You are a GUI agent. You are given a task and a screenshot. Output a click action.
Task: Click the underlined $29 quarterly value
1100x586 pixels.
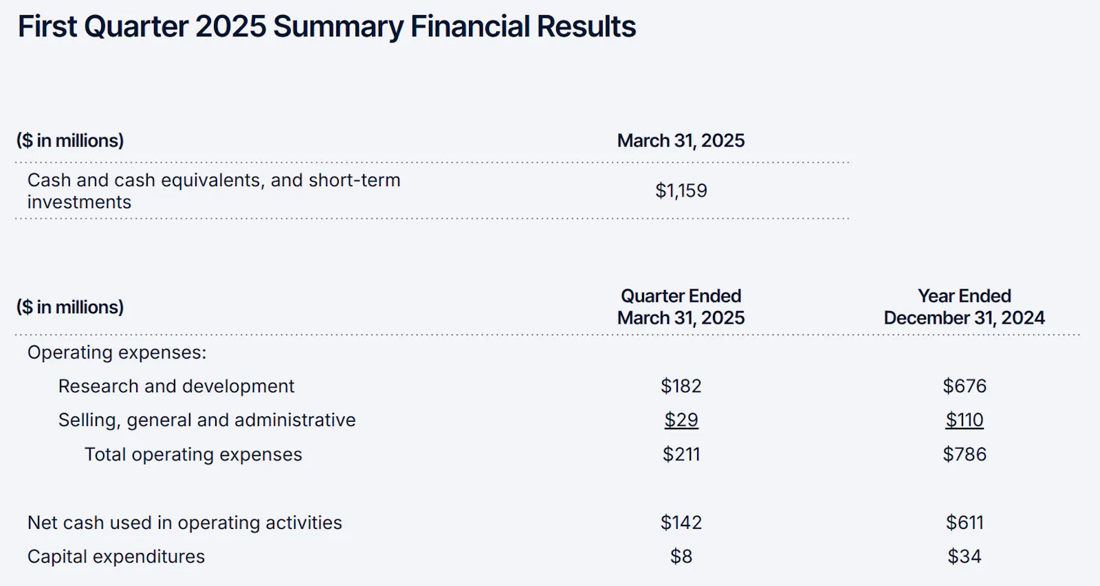click(x=681, y=420)
